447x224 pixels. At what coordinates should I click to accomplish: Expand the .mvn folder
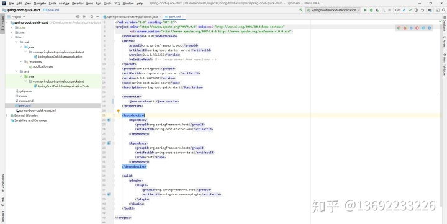point(11,32)
